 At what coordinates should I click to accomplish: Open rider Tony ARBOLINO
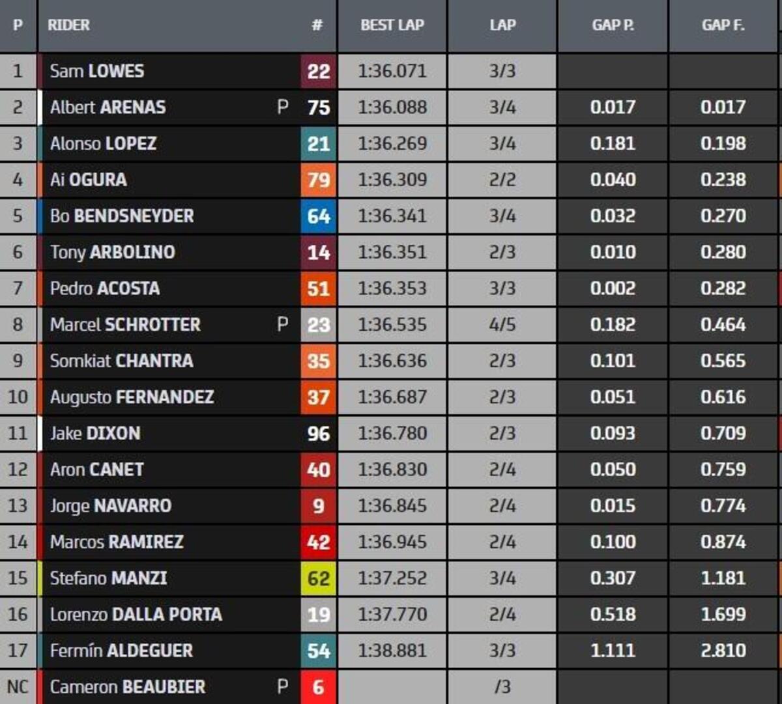[x=112, y=252]
